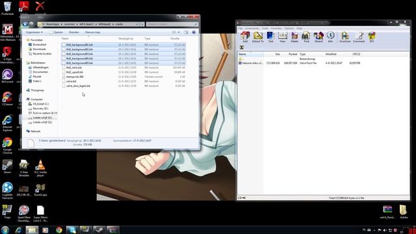Click the VirusScan icon in WinRAR
The width and height of the screenshot is (416, 234).
tap(345, 37)
